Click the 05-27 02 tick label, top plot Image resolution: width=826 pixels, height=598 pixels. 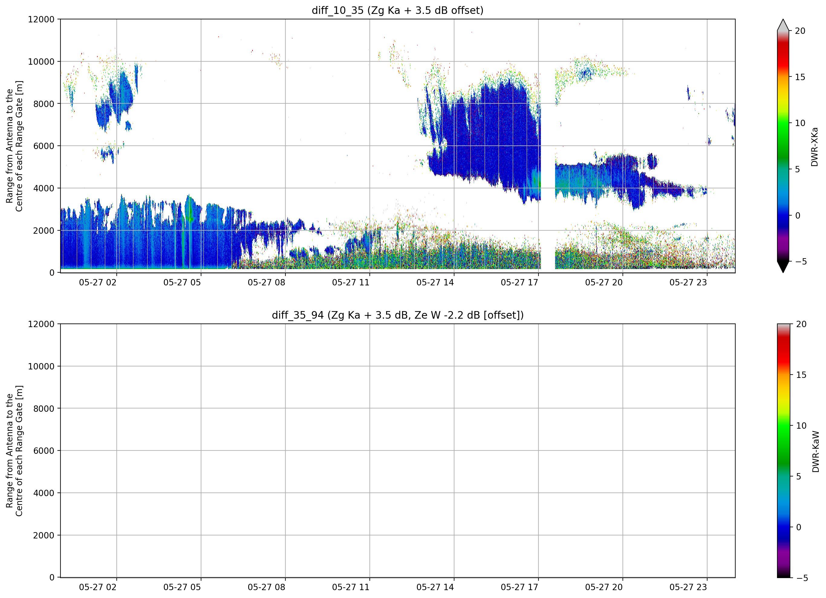coord(98,282)
